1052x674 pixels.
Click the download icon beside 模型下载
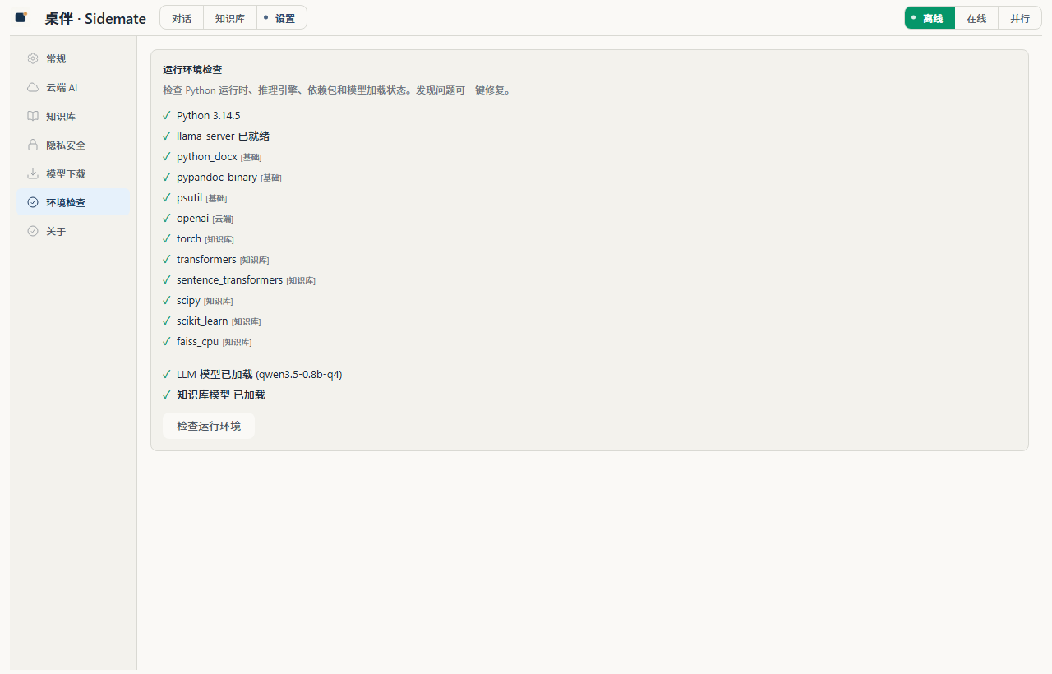point(33,173)
